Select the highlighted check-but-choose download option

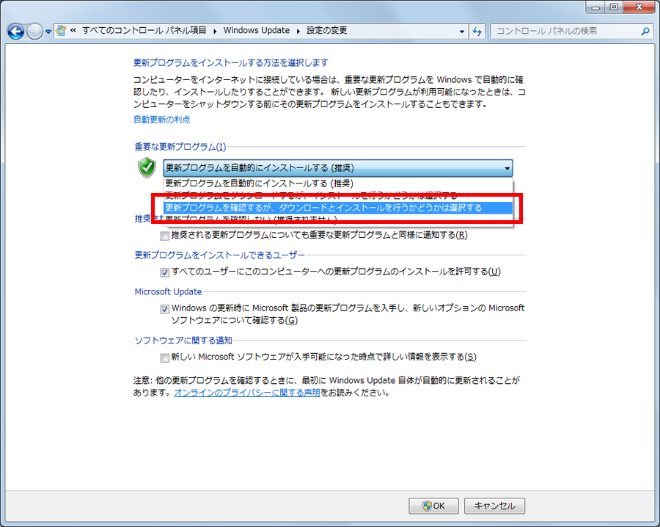point(338,208)
